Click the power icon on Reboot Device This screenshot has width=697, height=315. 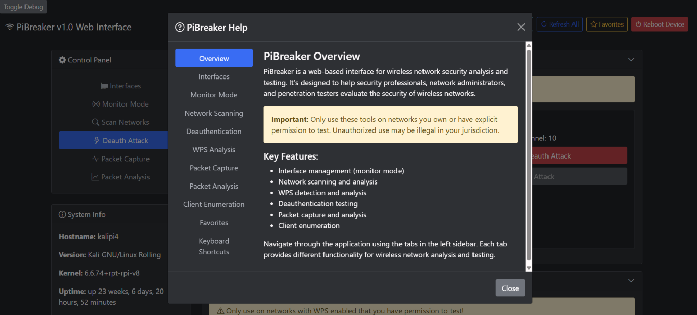coord(638,24)
